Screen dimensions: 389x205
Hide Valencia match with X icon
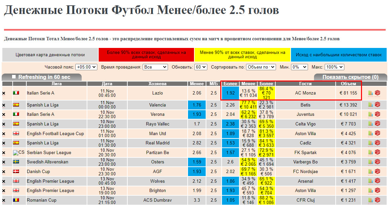point(4,105)
